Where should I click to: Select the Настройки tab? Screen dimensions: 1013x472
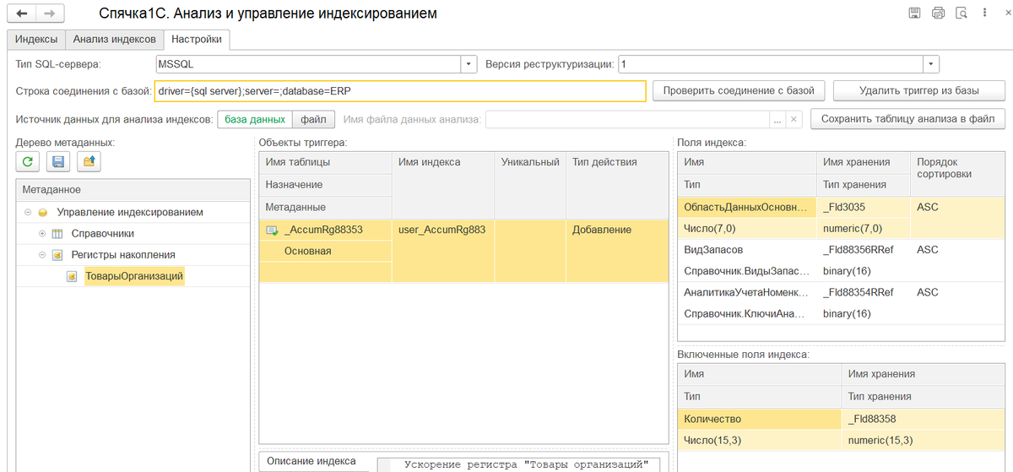197,40
